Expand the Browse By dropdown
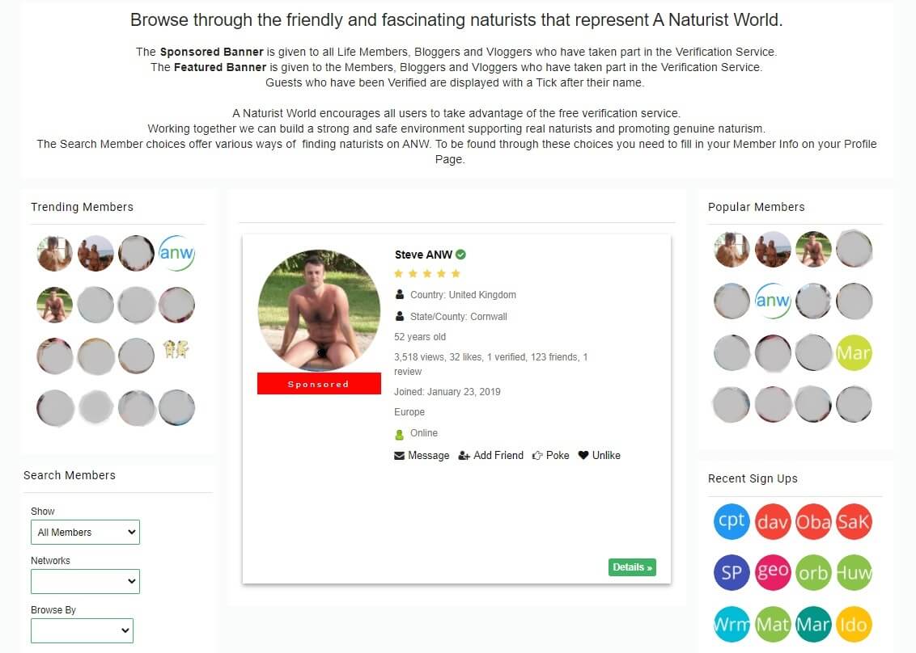 click(82, 630)
